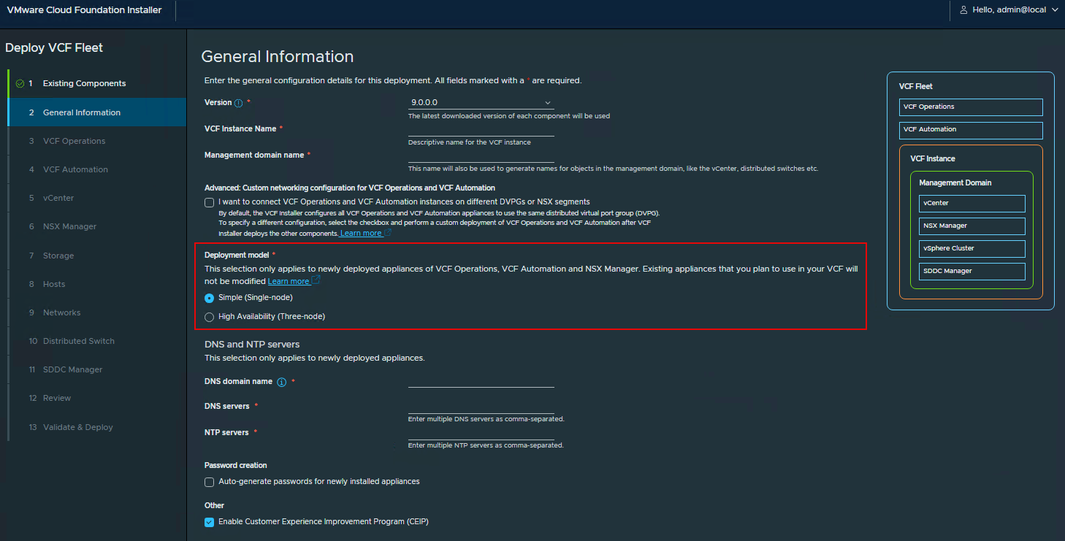Click Learn more link in Deployment model

[289, 281]
